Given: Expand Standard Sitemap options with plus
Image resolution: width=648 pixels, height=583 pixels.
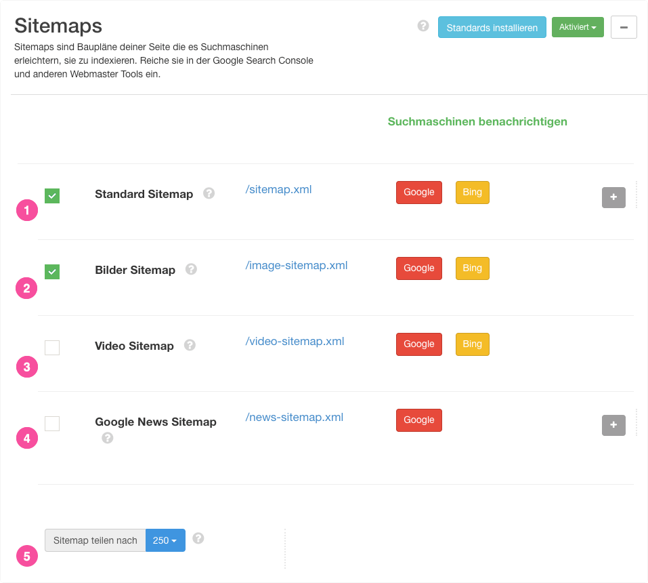Looking at the screenshot, I should [613, 197].
